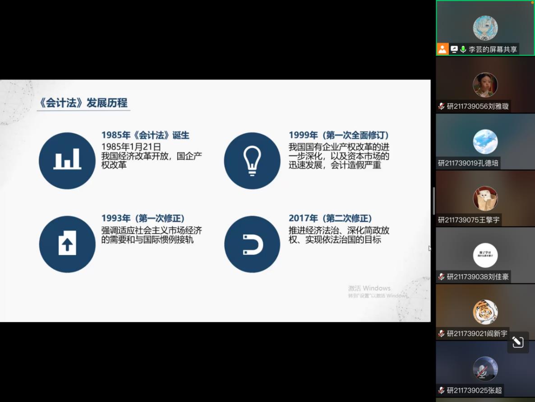Click 李芸's green microphone icon
Viewport: 535px width, 402px height.
point(463,49)
